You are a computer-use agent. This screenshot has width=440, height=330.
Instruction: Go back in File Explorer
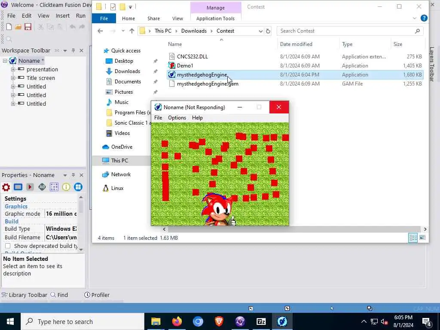click(100, 31)
